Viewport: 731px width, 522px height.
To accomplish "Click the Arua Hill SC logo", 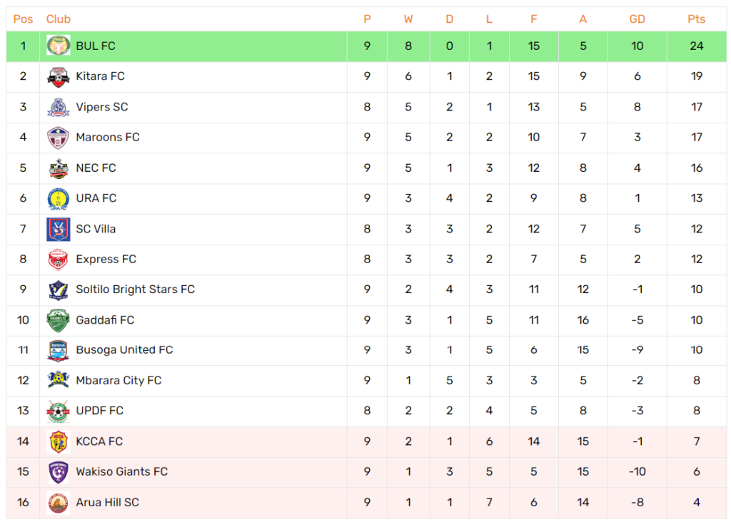I will [59, 503].
